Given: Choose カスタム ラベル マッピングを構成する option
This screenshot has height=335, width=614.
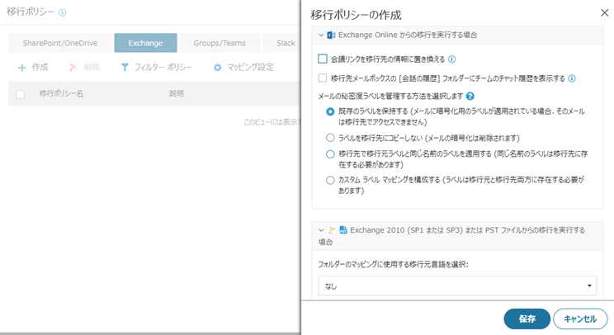Looking at the screenshot, I should click(x=330, y=180).
